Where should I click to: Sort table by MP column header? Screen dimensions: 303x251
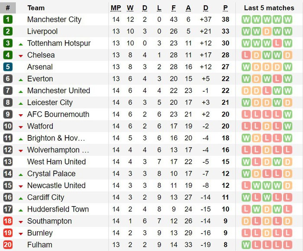116,8
